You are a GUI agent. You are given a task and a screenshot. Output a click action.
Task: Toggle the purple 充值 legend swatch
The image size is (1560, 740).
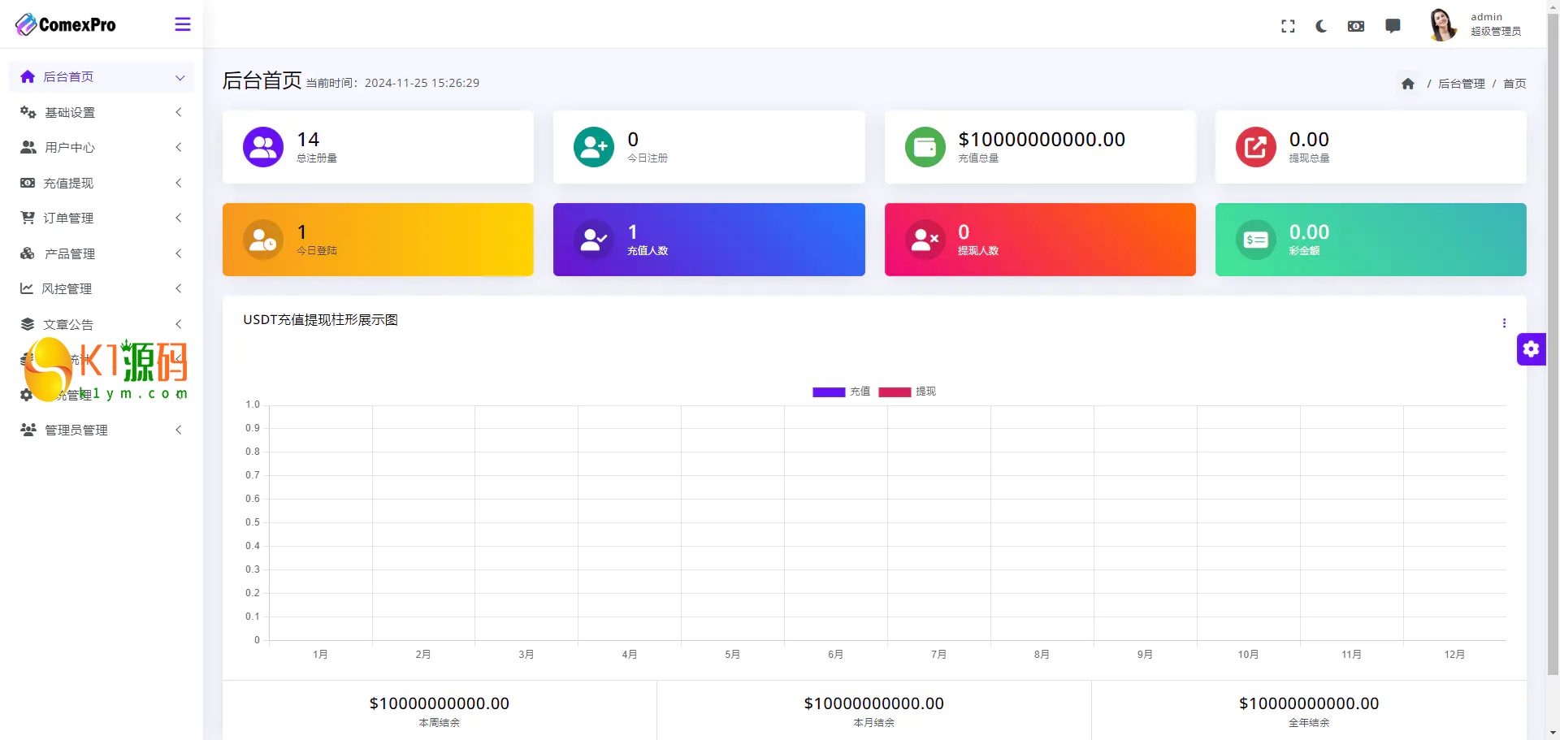[x=829, y=392]
